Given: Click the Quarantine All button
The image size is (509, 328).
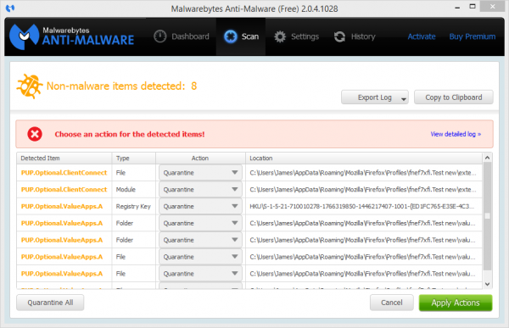Looking at the screenshot, I should tap(50, 303).
